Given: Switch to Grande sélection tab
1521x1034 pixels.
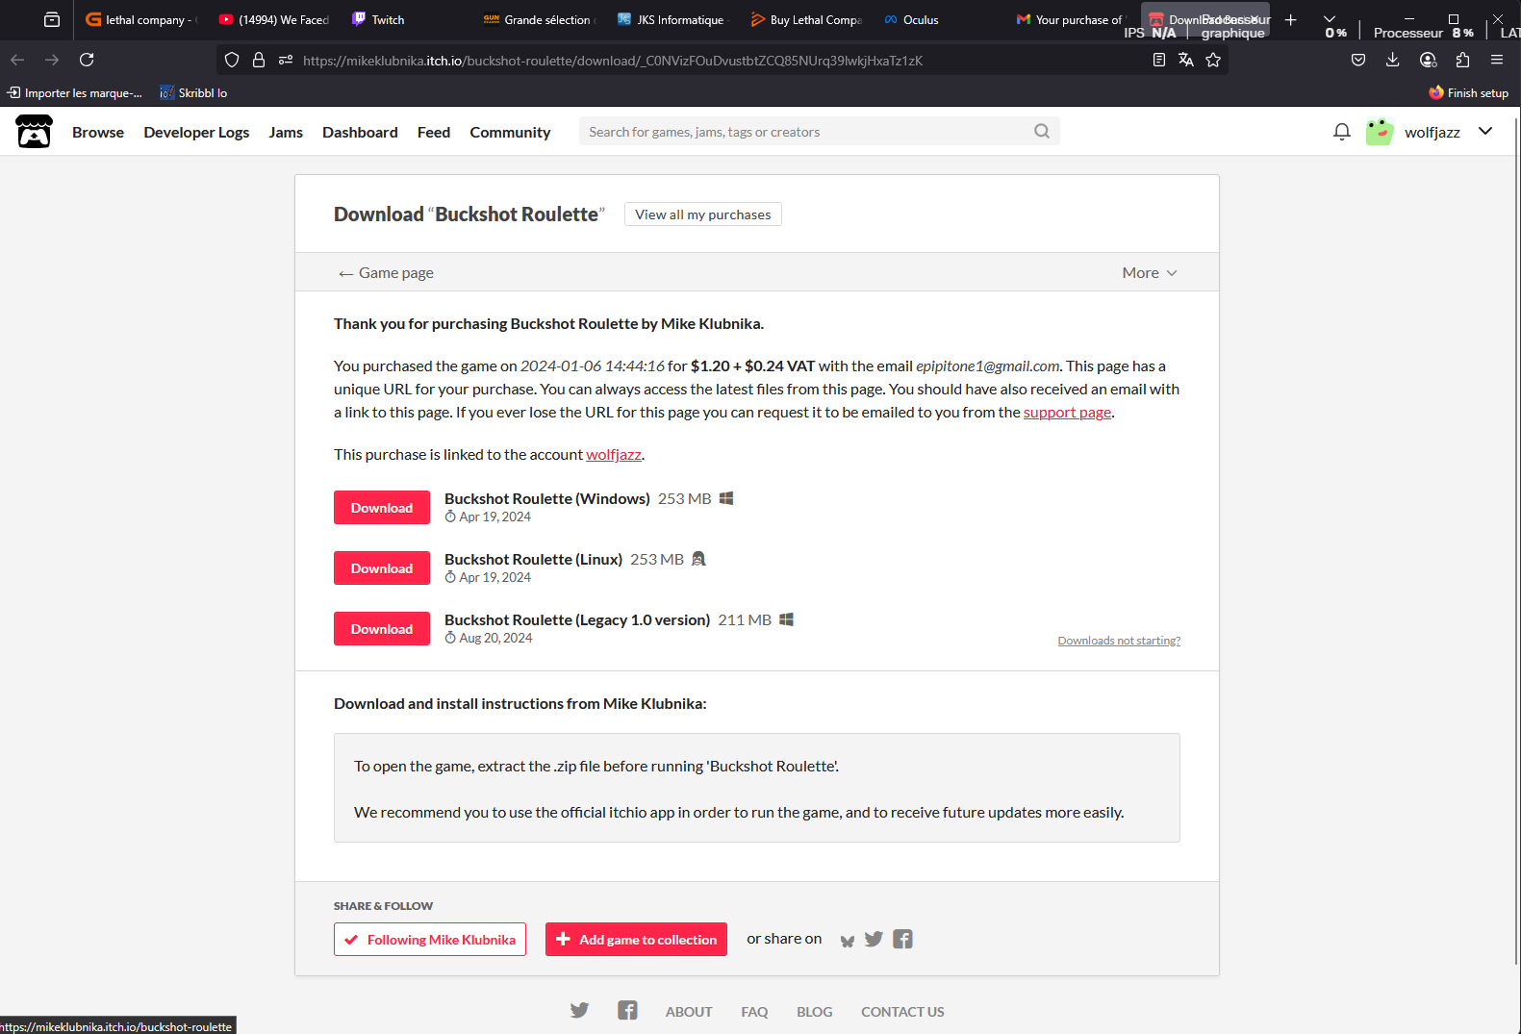Looking at the screenshot, I should point(540,19).
